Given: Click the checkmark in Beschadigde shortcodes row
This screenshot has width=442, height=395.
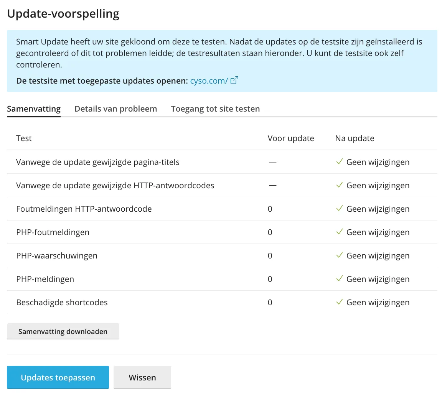Looking at the screenshot, I should click(339, 302).
